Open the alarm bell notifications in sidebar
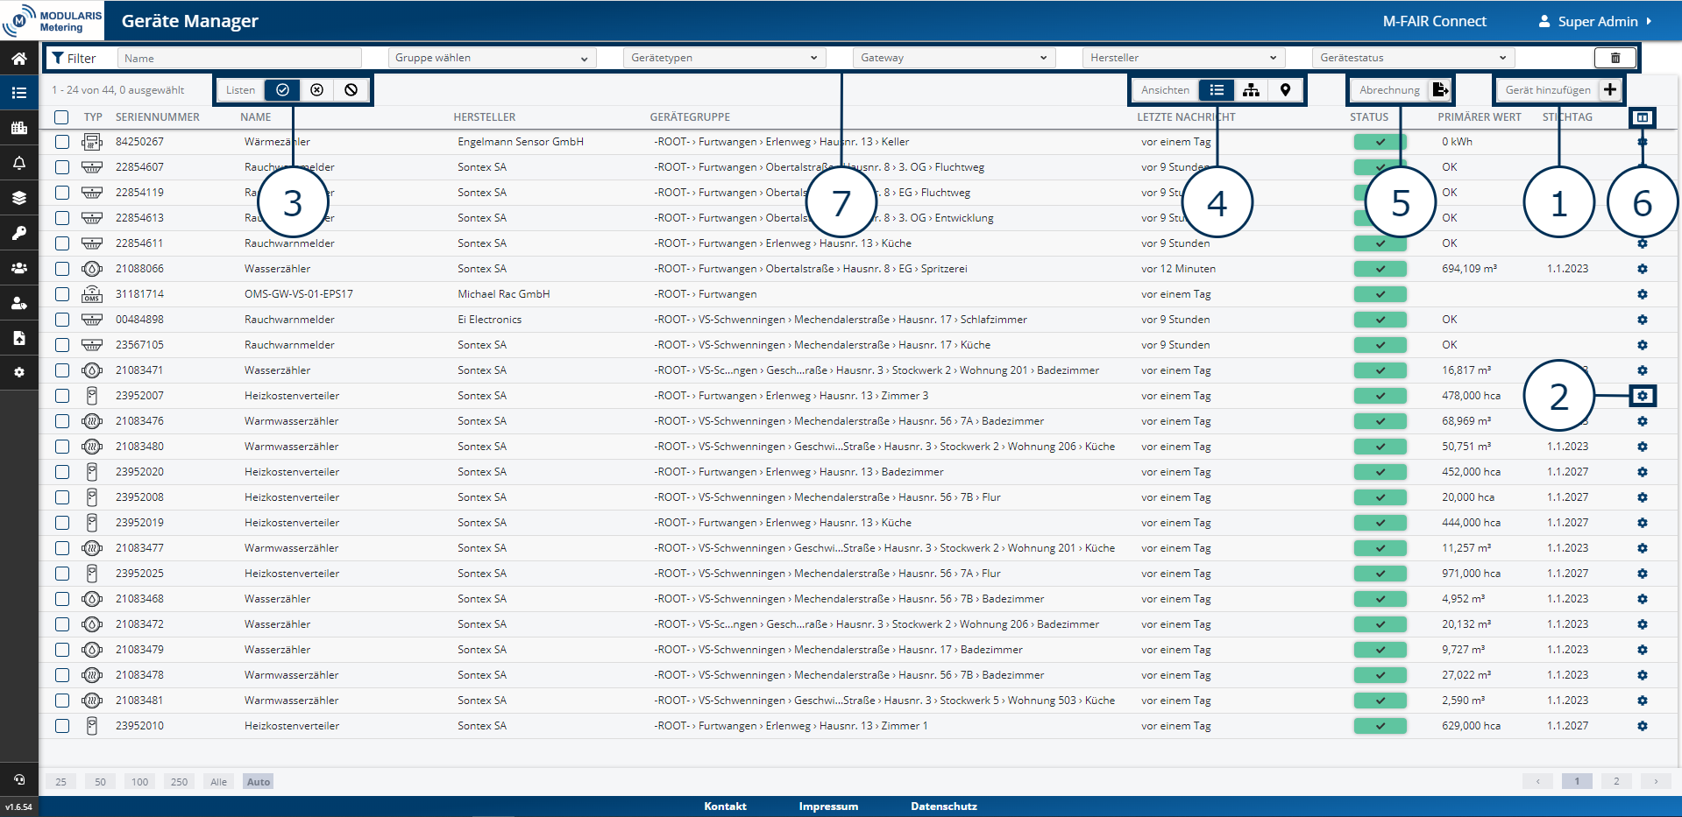Screen dimensions: 1682x817 pyautogui.click(x=18, y=163)
